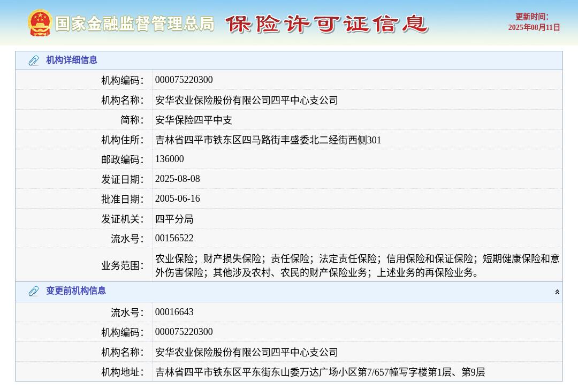This screenshot has width=578, height=389.
Task: Click institution name value in 变更前机构信息 section
Action: tap(246, 353)
